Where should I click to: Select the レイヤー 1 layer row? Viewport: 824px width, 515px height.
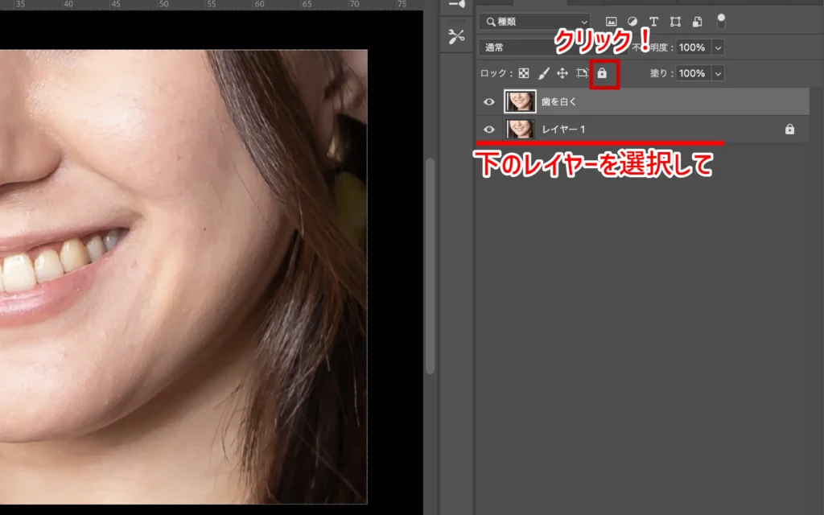644,129
